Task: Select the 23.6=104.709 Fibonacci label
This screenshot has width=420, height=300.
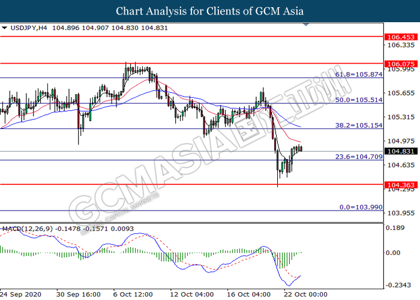Action: point(359,157)
